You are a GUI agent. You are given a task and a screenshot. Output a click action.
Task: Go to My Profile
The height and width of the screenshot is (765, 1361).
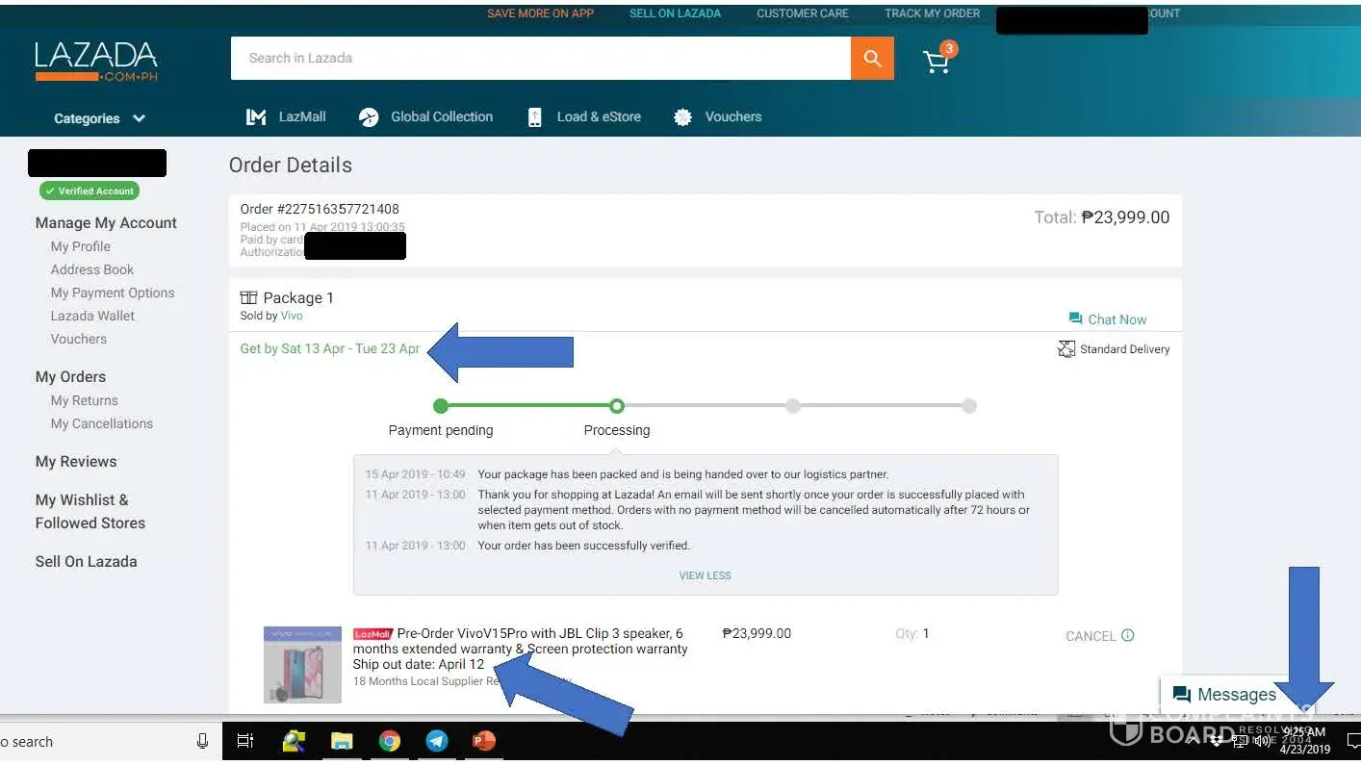click(81, 246)
